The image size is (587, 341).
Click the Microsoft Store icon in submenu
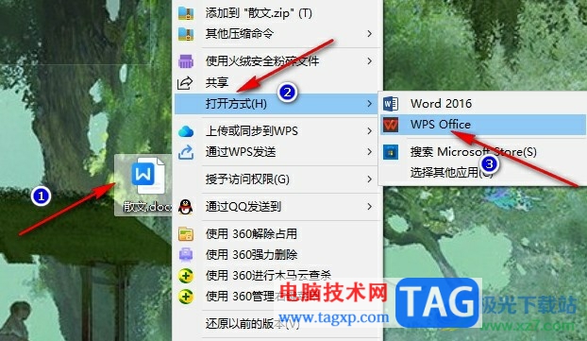[x=391, y=152]
